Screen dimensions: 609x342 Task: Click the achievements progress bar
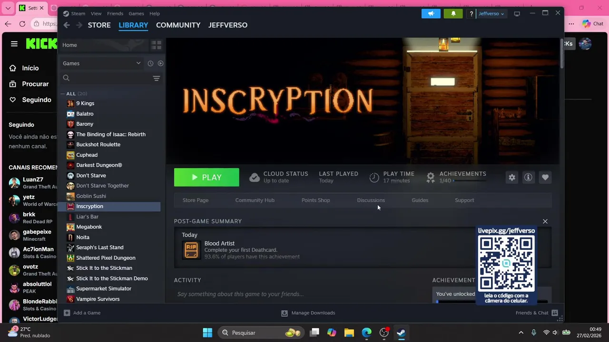[x=470, y=181]
